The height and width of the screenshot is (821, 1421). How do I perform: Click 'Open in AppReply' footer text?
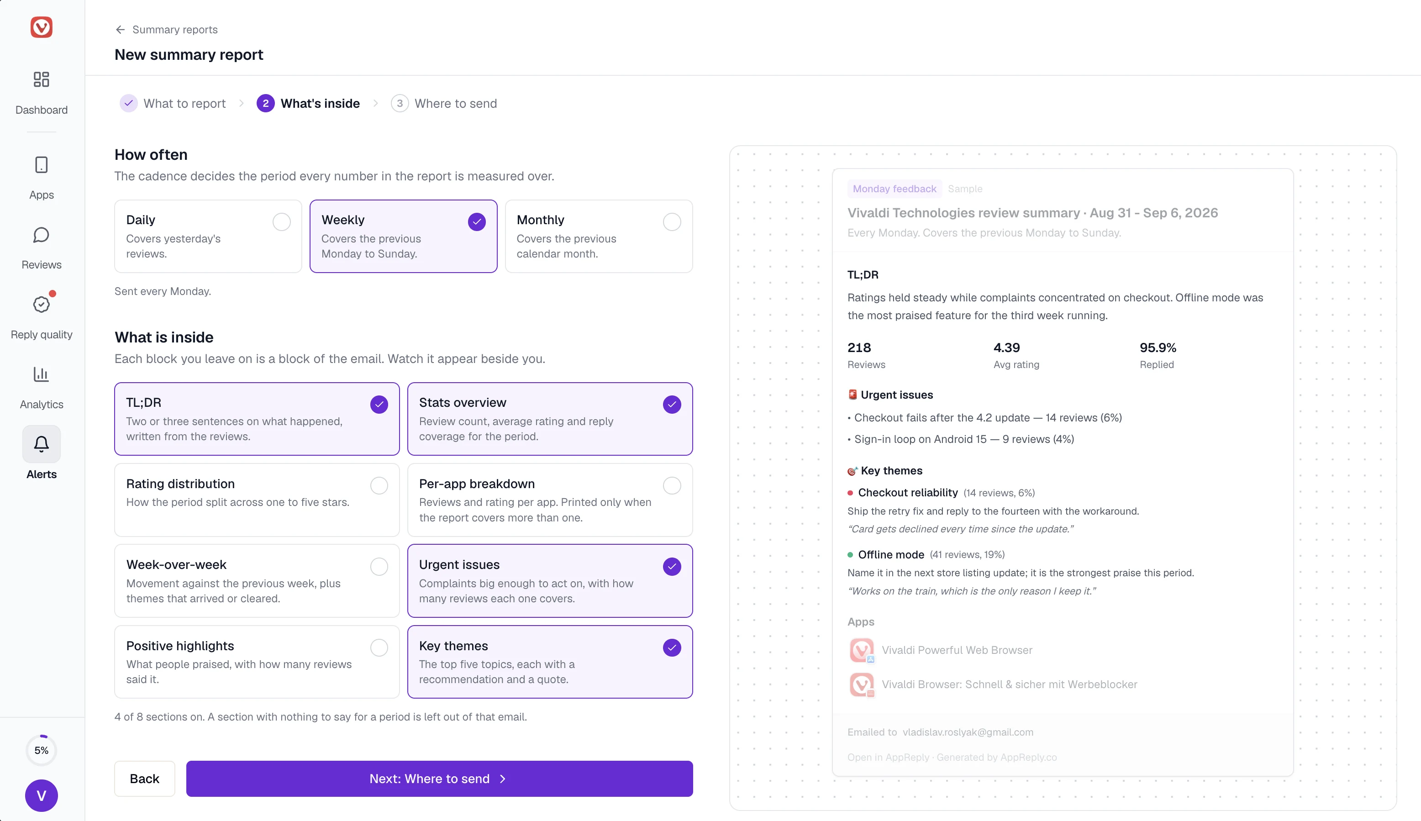click(888, 757)
